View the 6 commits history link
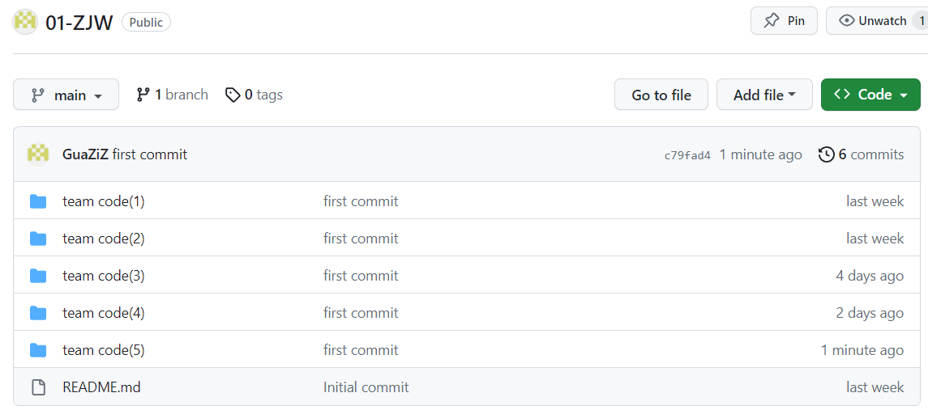The width and height of the screenshot is (928, 414). 870,154
